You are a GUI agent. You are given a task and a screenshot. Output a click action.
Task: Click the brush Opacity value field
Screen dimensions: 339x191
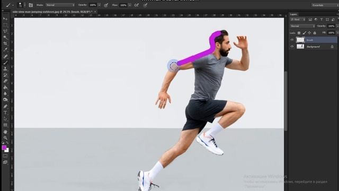[93, 5]
